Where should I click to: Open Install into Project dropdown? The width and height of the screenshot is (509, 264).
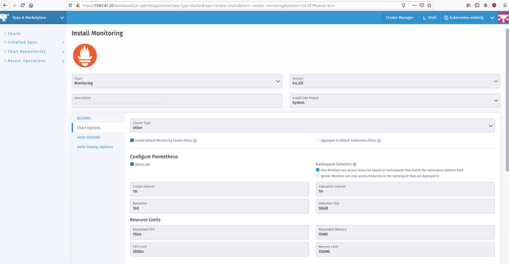[x=394, y=101]
